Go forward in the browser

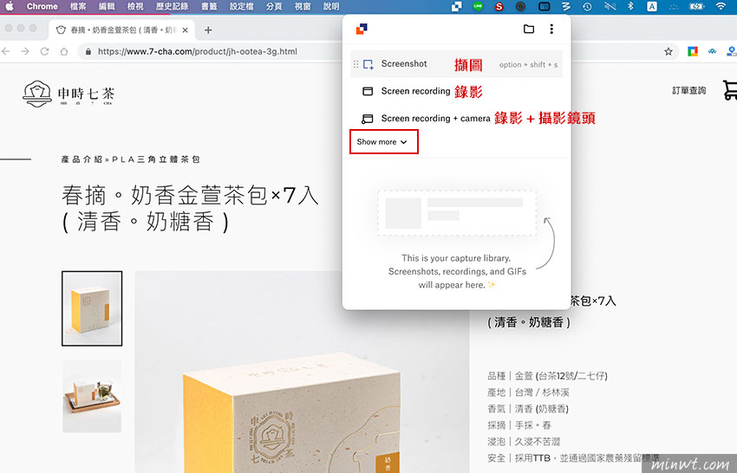(x=25, y=51)
